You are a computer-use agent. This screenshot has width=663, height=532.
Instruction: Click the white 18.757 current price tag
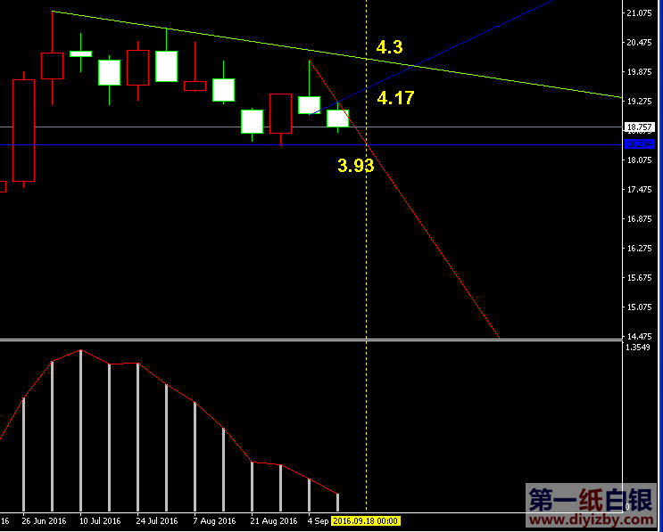pyautogui.click(x=640, y=127)
